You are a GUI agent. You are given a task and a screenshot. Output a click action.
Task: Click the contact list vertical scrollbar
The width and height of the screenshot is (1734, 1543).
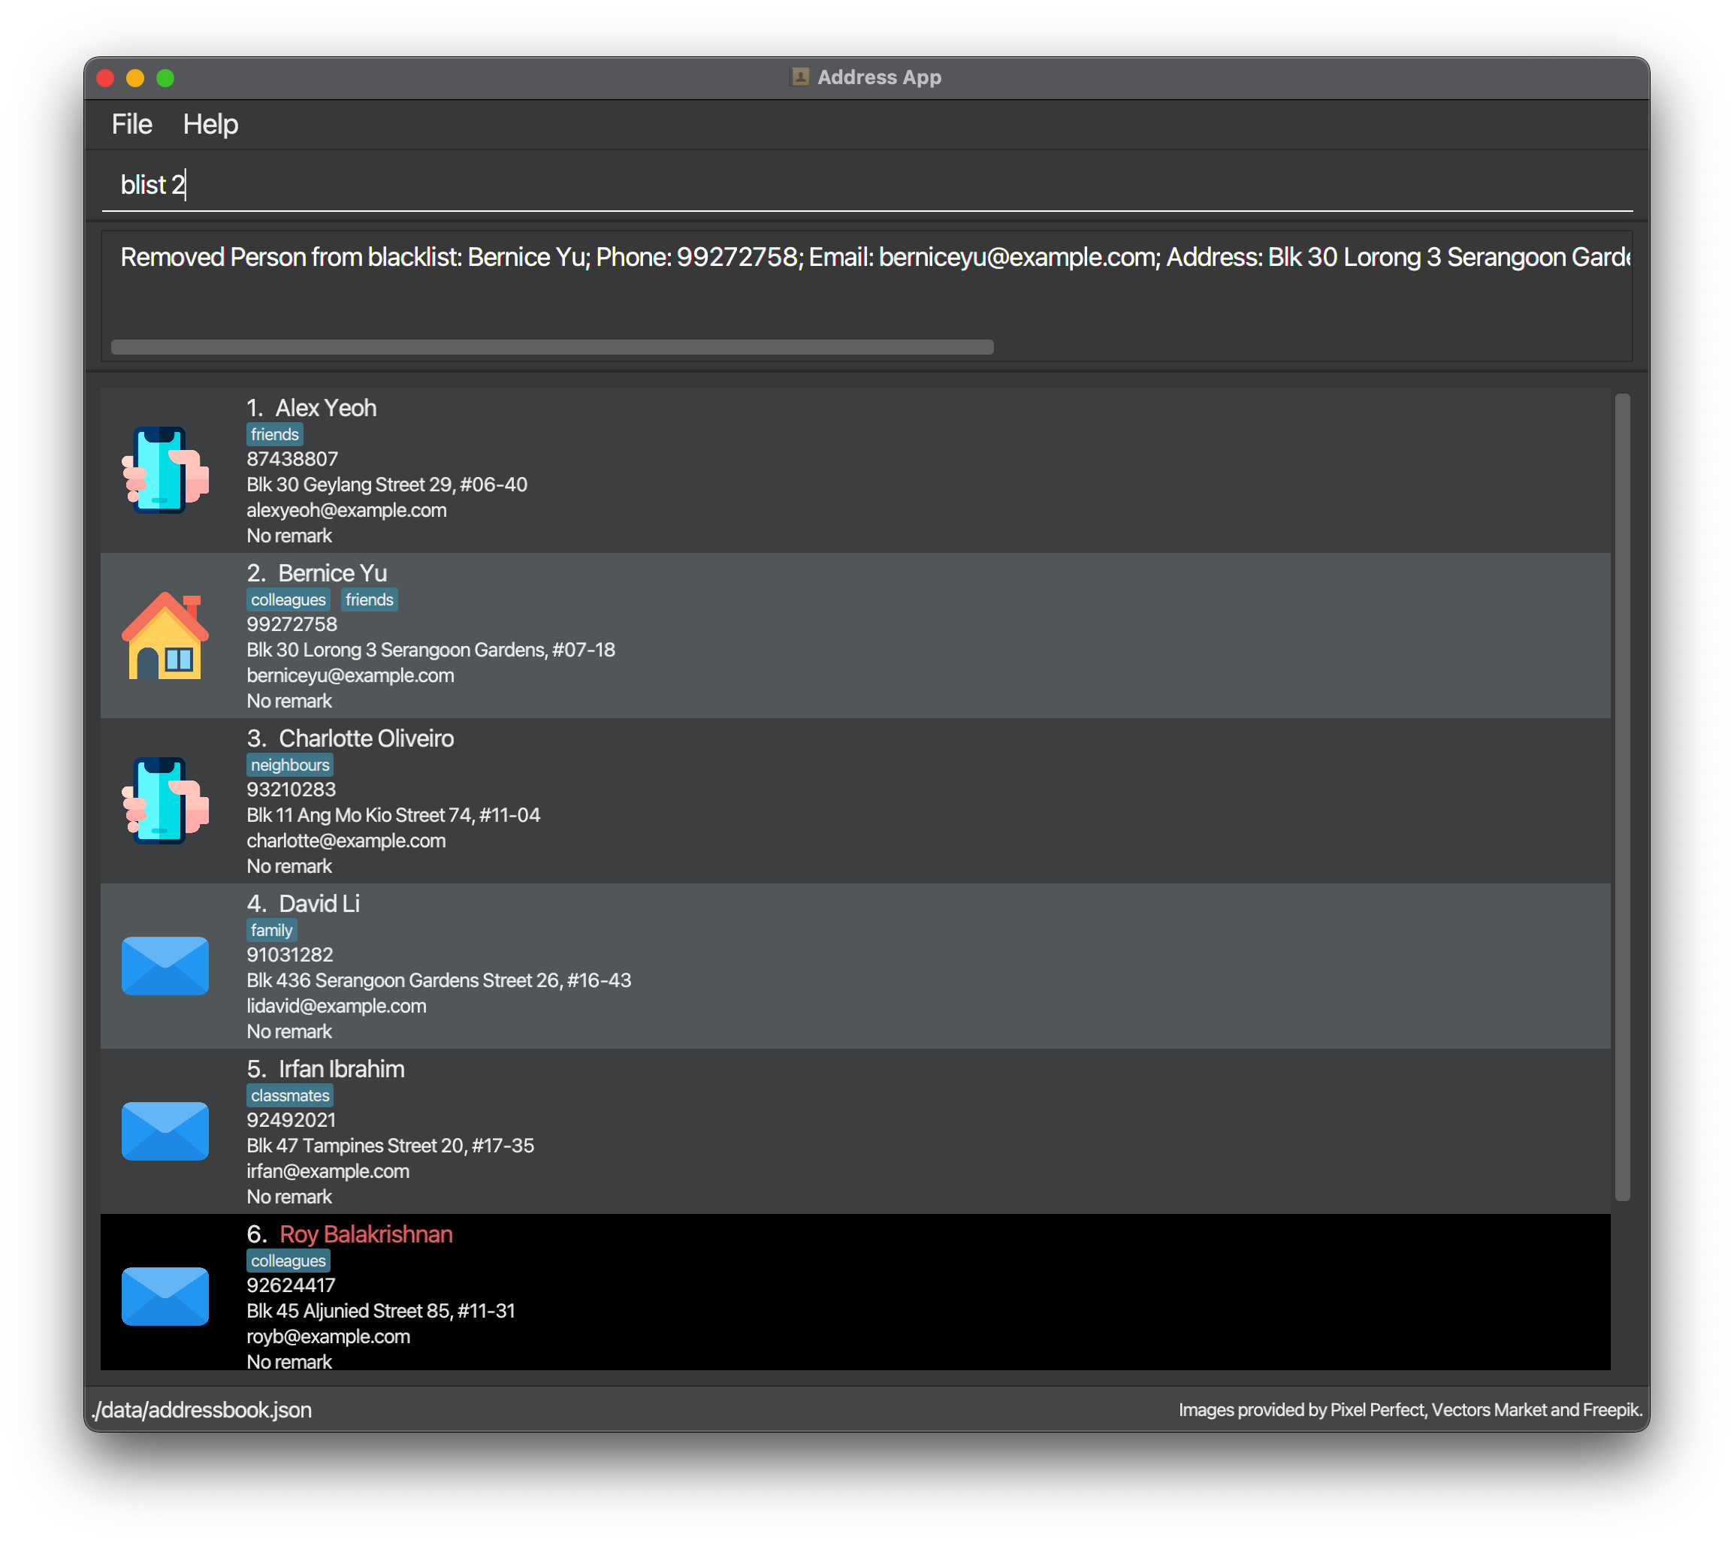(1621, 796)
